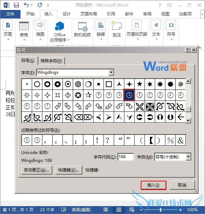Collapse the ribbon with the caret arrow
The image size is (205, 214).
(x=200, y=48)
